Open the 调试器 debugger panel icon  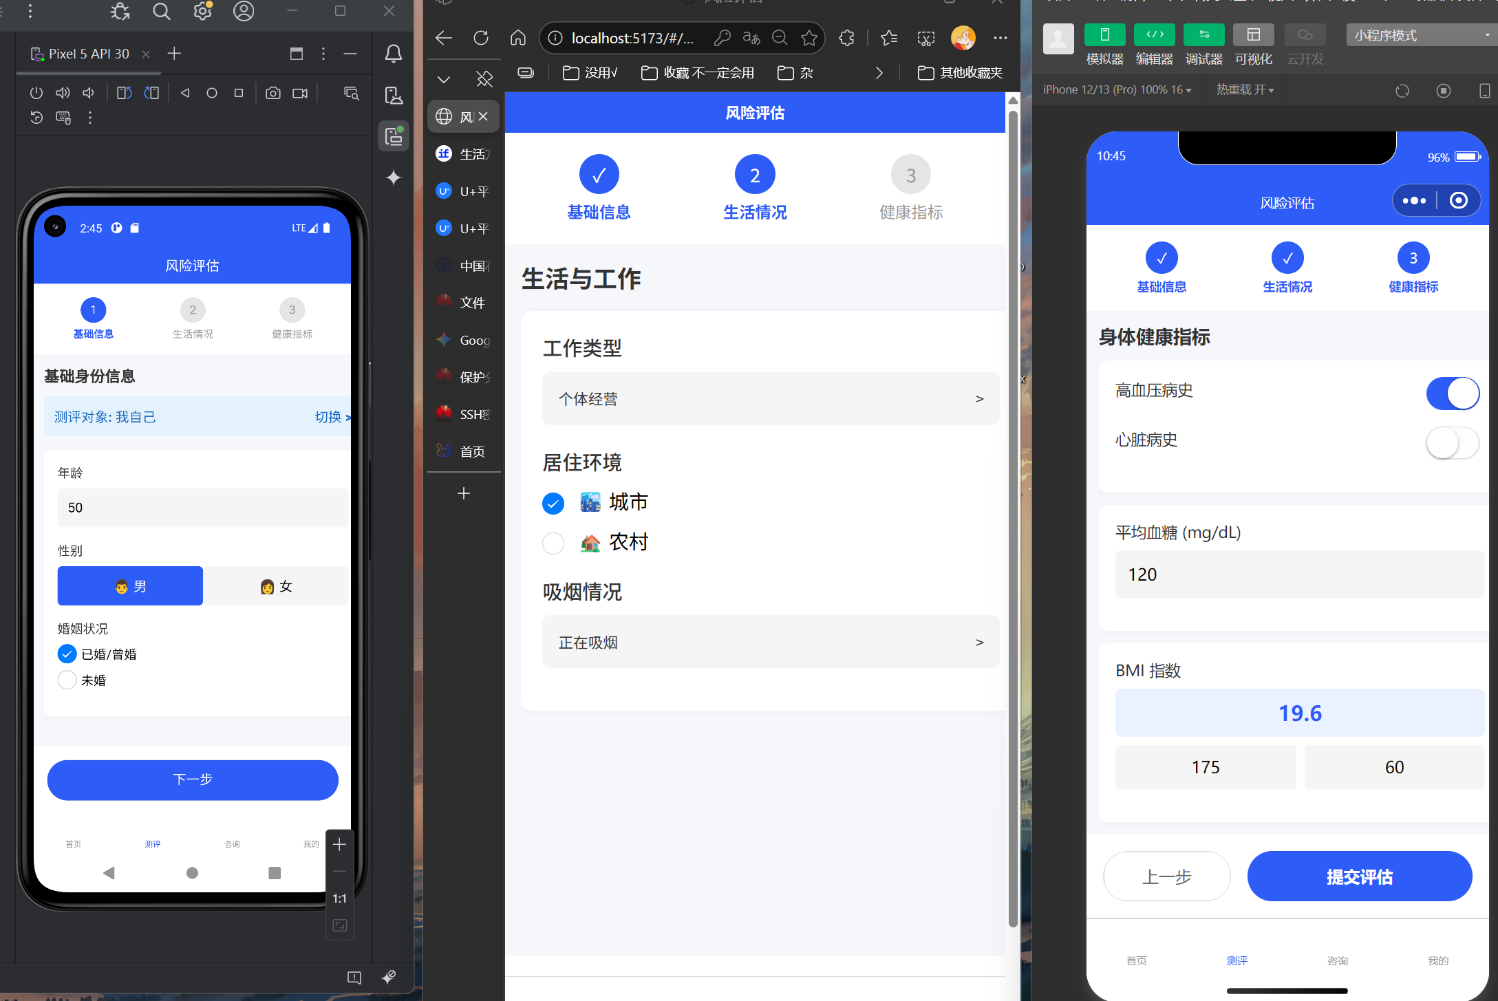click(x=1203, y=35)
